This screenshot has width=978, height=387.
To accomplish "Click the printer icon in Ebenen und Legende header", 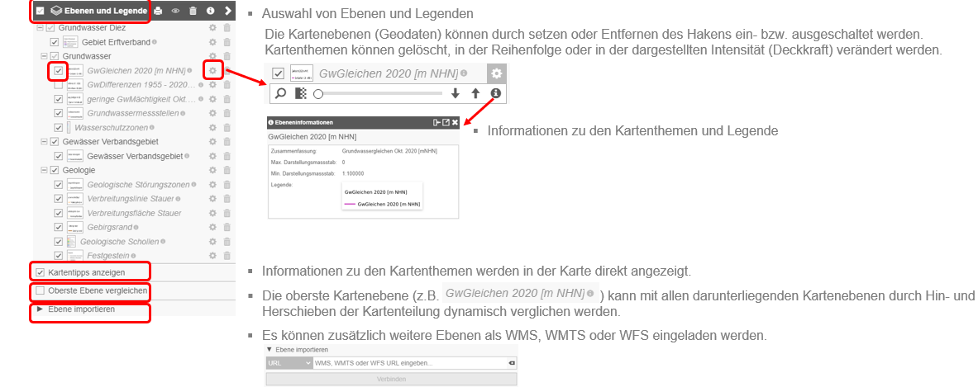I will coord(159,11).
